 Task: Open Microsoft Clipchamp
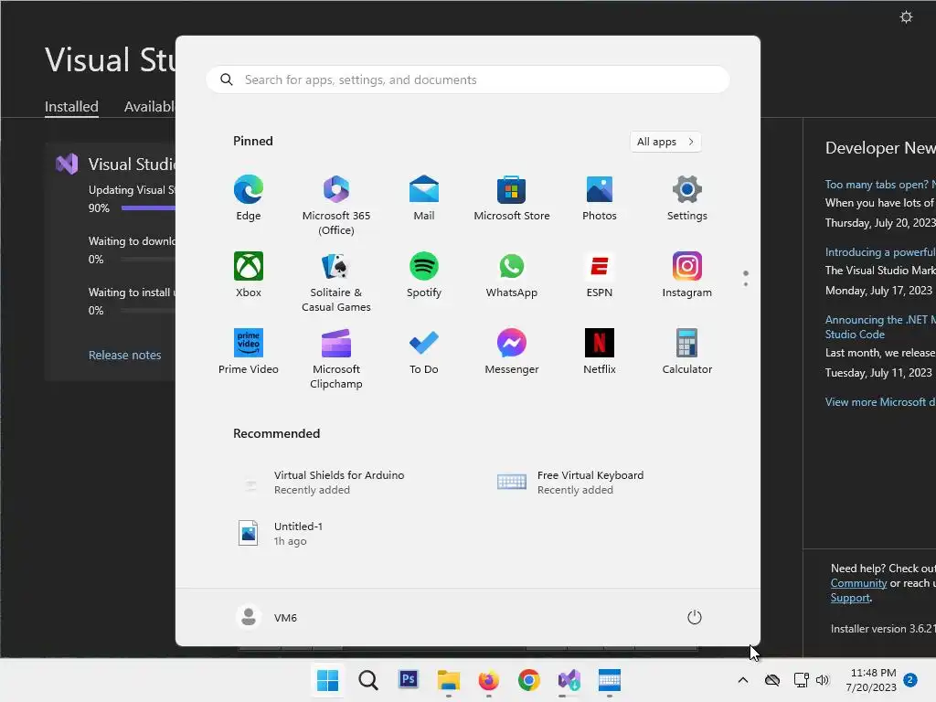click(x=336, y=358)
